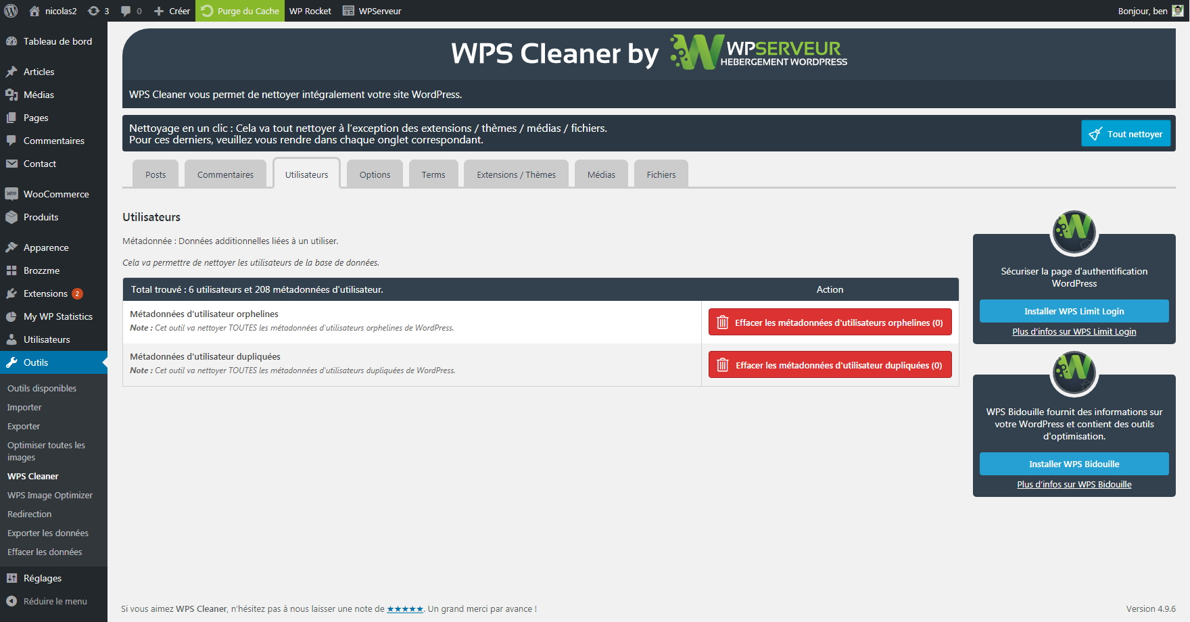Screen dimensions: 1190x622
Task: Click the Métadonnées d'utilisateur orphelines row title
Action: 204,314
